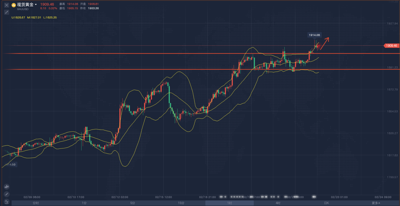Click the 1914.08 high price label on chart
Viewport: 400px width, 206px height.
315,35
